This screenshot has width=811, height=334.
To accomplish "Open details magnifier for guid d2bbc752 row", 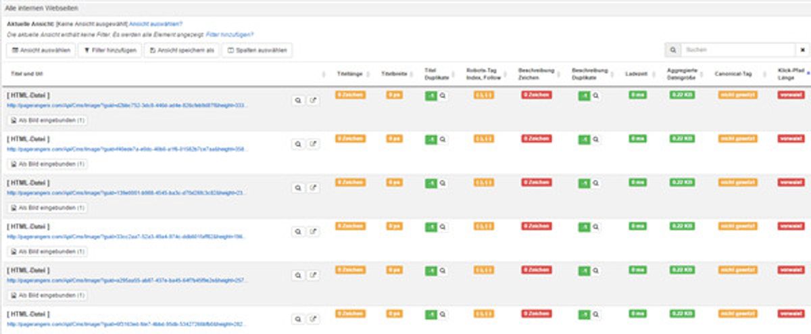I will [298, 100].
